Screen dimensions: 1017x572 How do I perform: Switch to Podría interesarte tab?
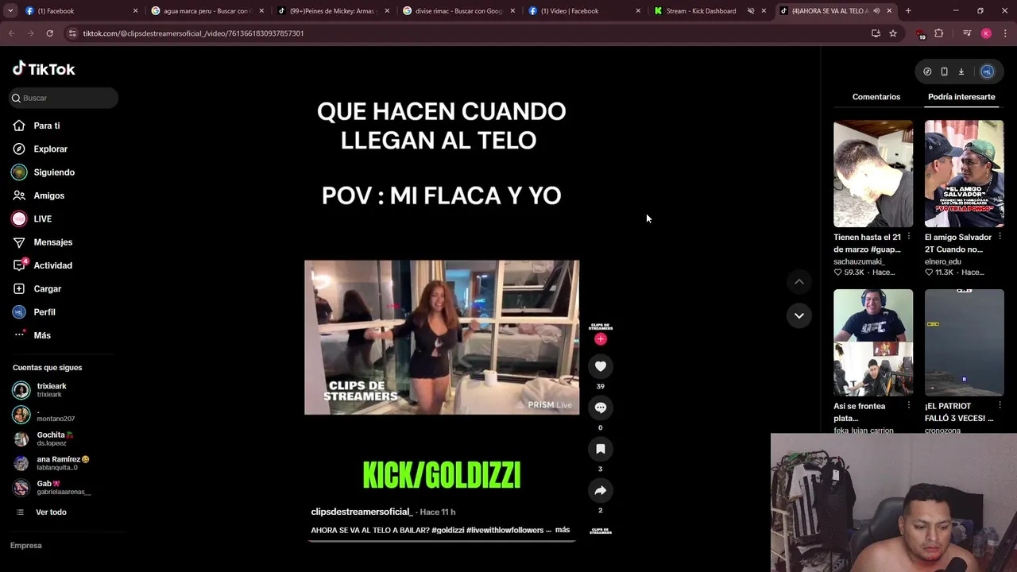[x=961, y=97]
